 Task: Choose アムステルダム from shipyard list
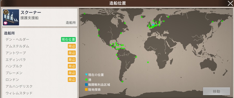click(40, 46)
